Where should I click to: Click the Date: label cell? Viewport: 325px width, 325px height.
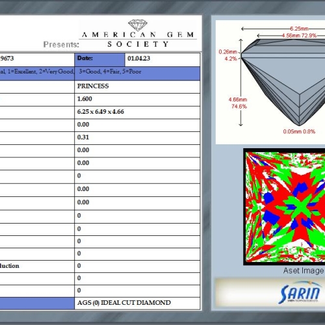(99, 59)
